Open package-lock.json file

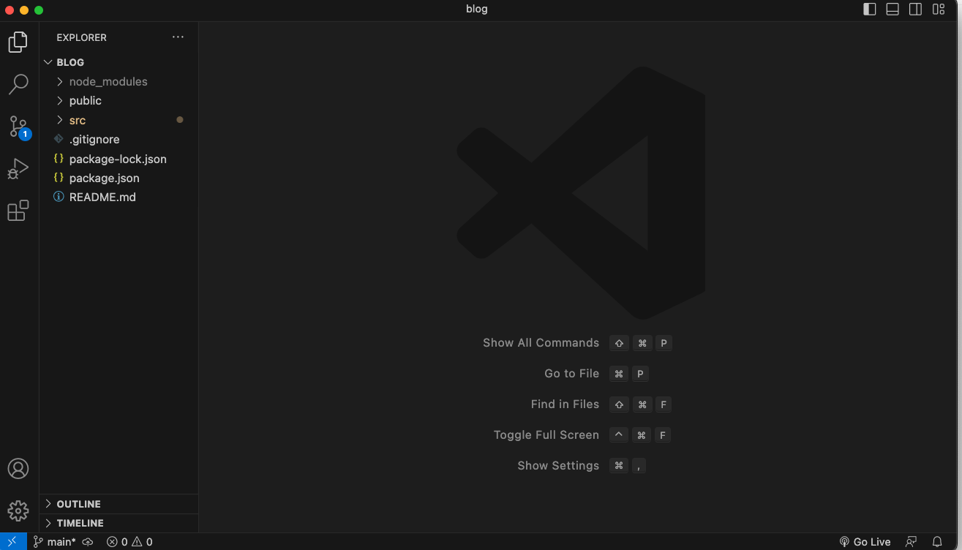[x=119, y=159]
